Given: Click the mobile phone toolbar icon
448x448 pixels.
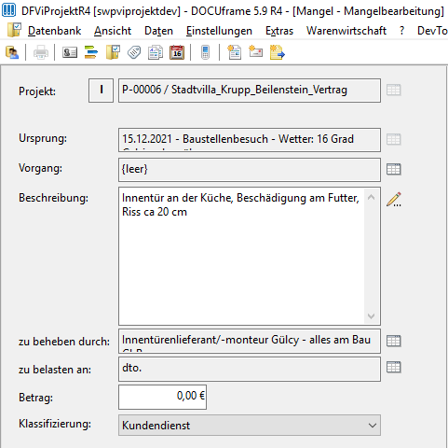Looking at the screenshot, I should click(205, 52).
